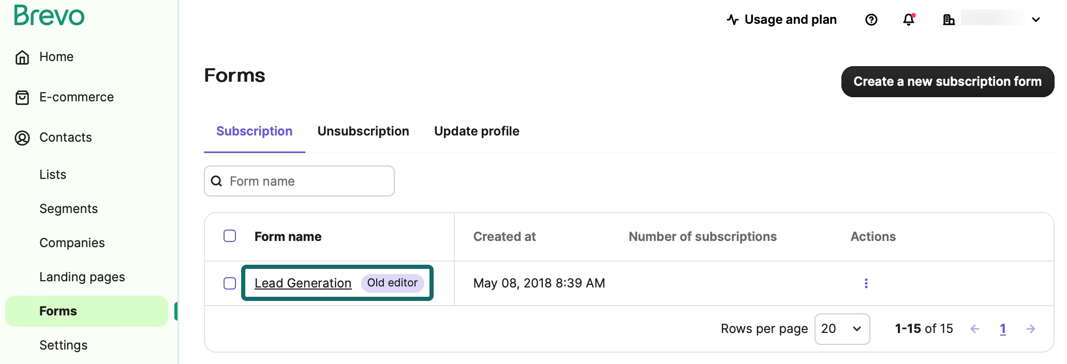
Task: Click the Usage and plan activity icon
Action: [x=732, y=20]
